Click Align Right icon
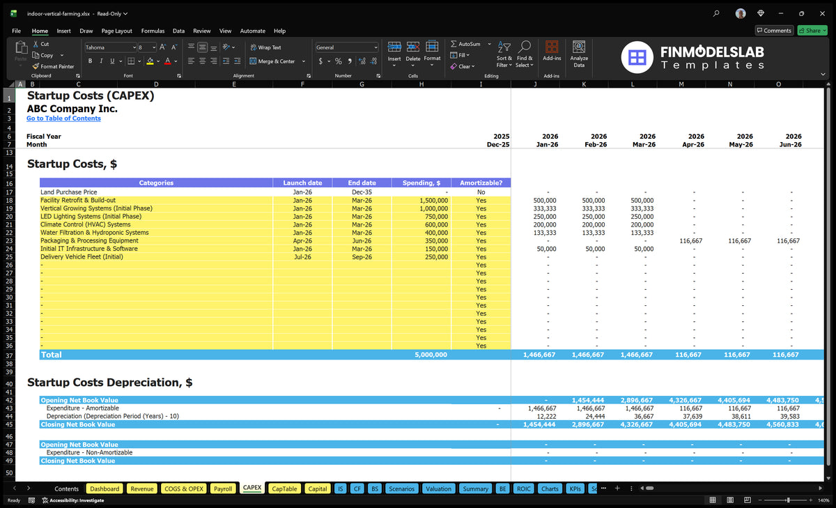 point(214,61)
